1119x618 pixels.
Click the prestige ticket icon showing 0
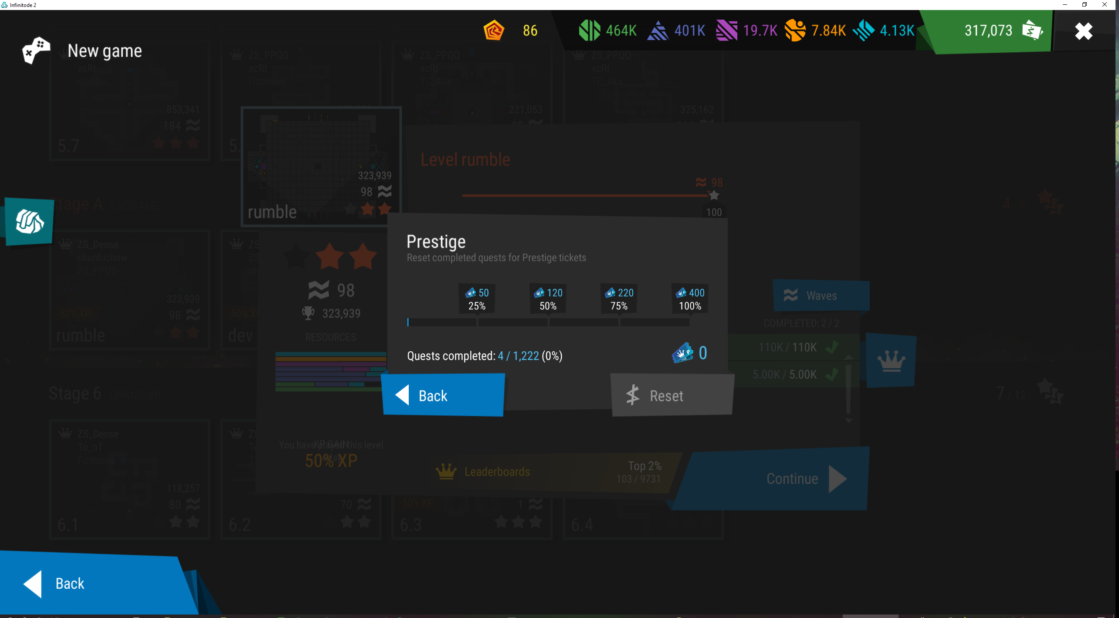[x=682, y=353]
